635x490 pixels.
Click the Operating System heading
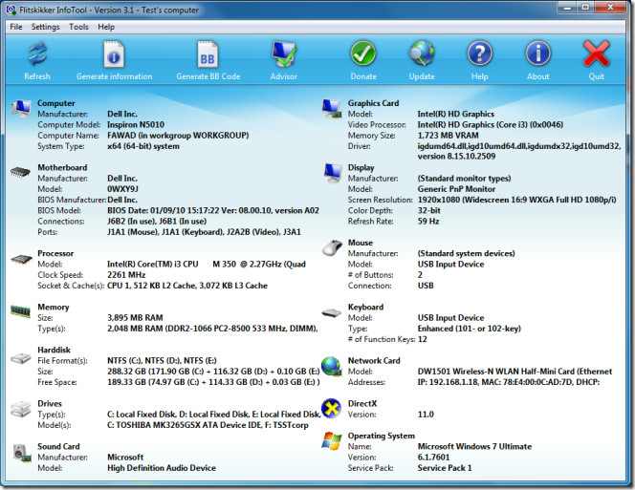coord(381,436)
